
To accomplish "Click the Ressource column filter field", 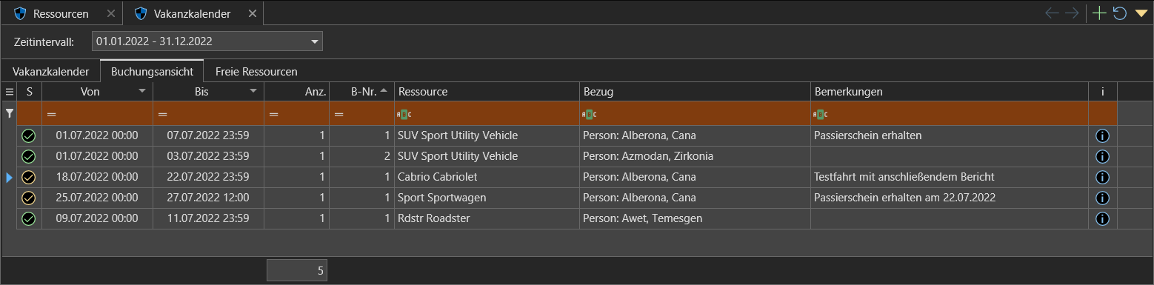I will tap(487, 115).
